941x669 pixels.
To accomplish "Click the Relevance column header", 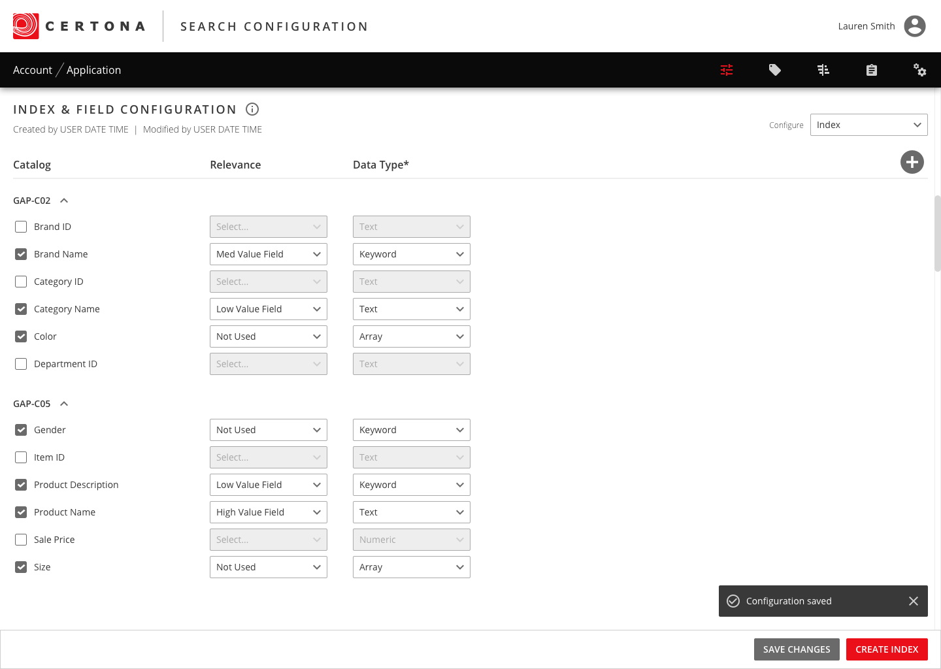I will click(x=235, y=165).
